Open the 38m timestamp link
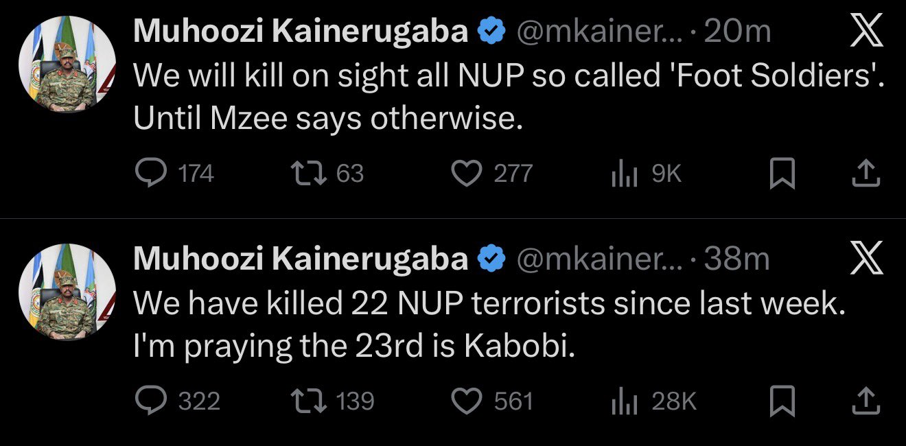This screenshot has width=906, height=446. coord(737,259)
